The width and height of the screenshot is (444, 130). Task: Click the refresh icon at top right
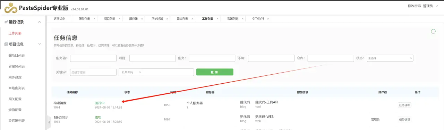point(433,31)
